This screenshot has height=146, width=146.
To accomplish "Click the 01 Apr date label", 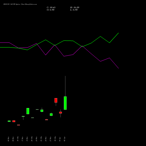I will click(x=60, y=139).
